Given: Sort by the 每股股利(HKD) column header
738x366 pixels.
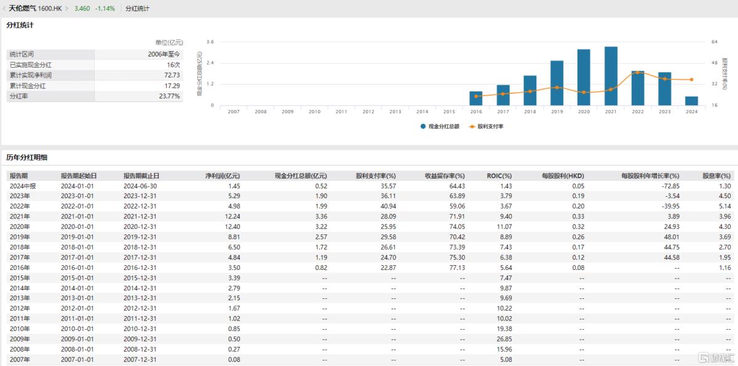Looking at the screenshot, I should 563,175.
